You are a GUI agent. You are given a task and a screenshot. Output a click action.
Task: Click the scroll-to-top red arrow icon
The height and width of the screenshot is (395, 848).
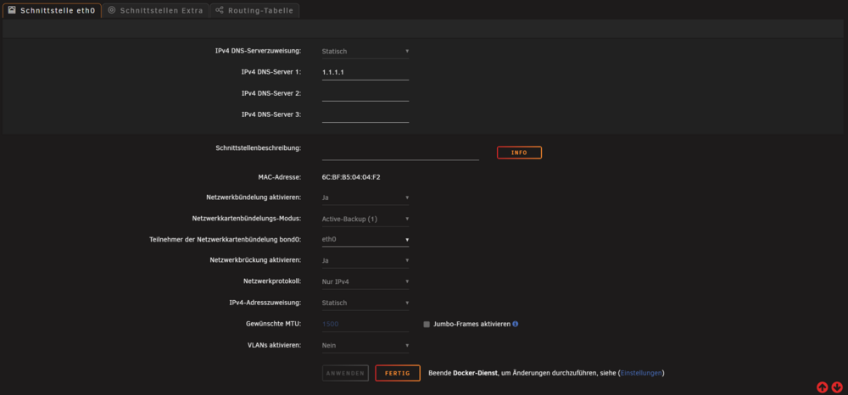[822, 387]
